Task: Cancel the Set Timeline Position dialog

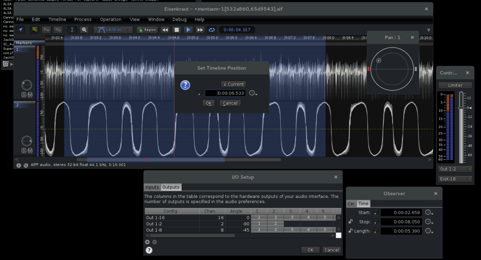Action: 230,103
